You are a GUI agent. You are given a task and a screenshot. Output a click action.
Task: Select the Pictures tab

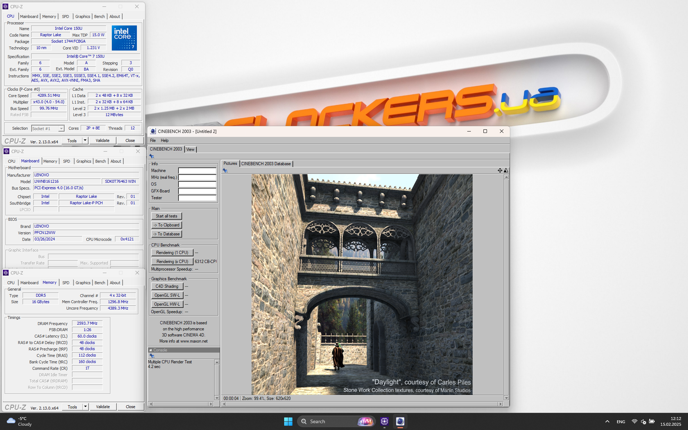coord(230,163)
